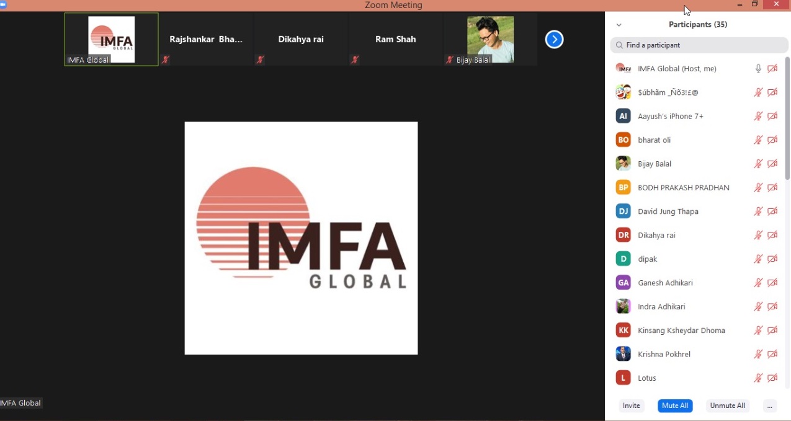Click video-off icon beside dipak
Viewport: 791px width, 421px height.
772,259
